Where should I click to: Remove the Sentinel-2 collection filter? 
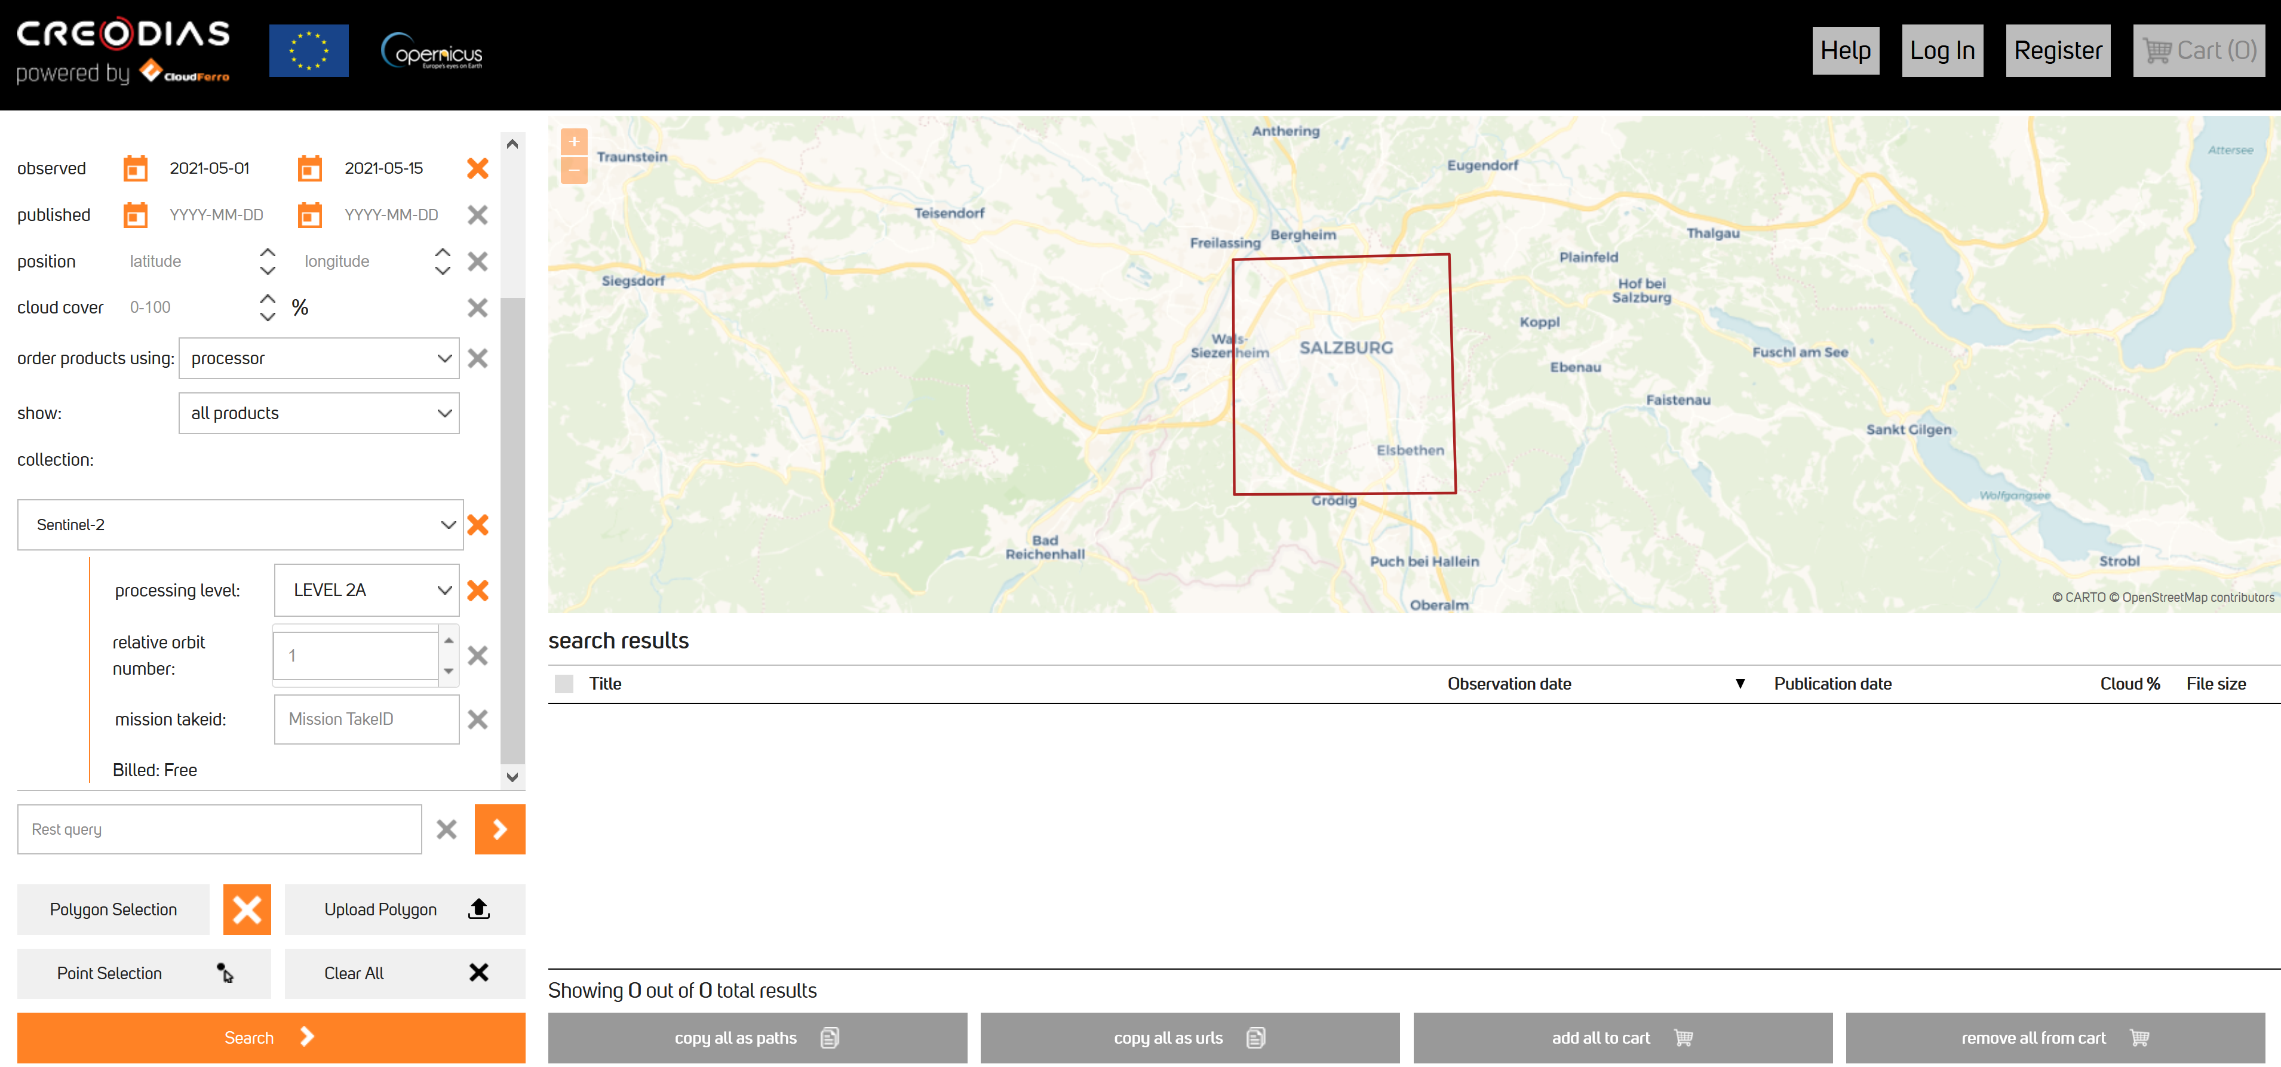pyautogui.click(x=477, y=525)
